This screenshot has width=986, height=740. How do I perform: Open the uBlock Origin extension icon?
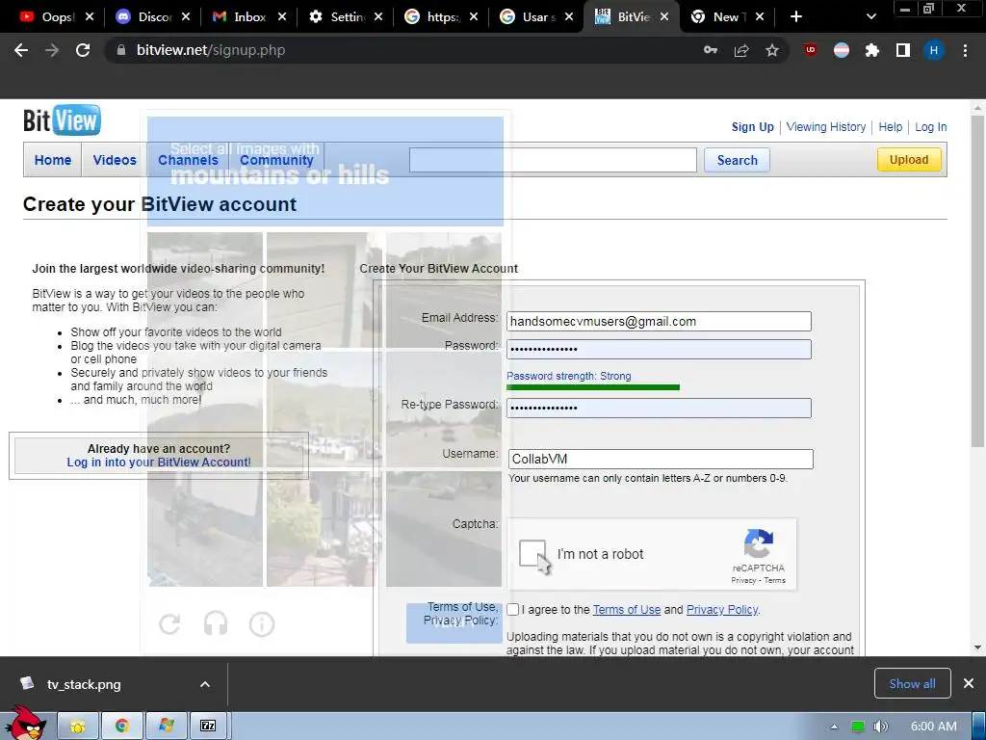[x=811, y=50]
